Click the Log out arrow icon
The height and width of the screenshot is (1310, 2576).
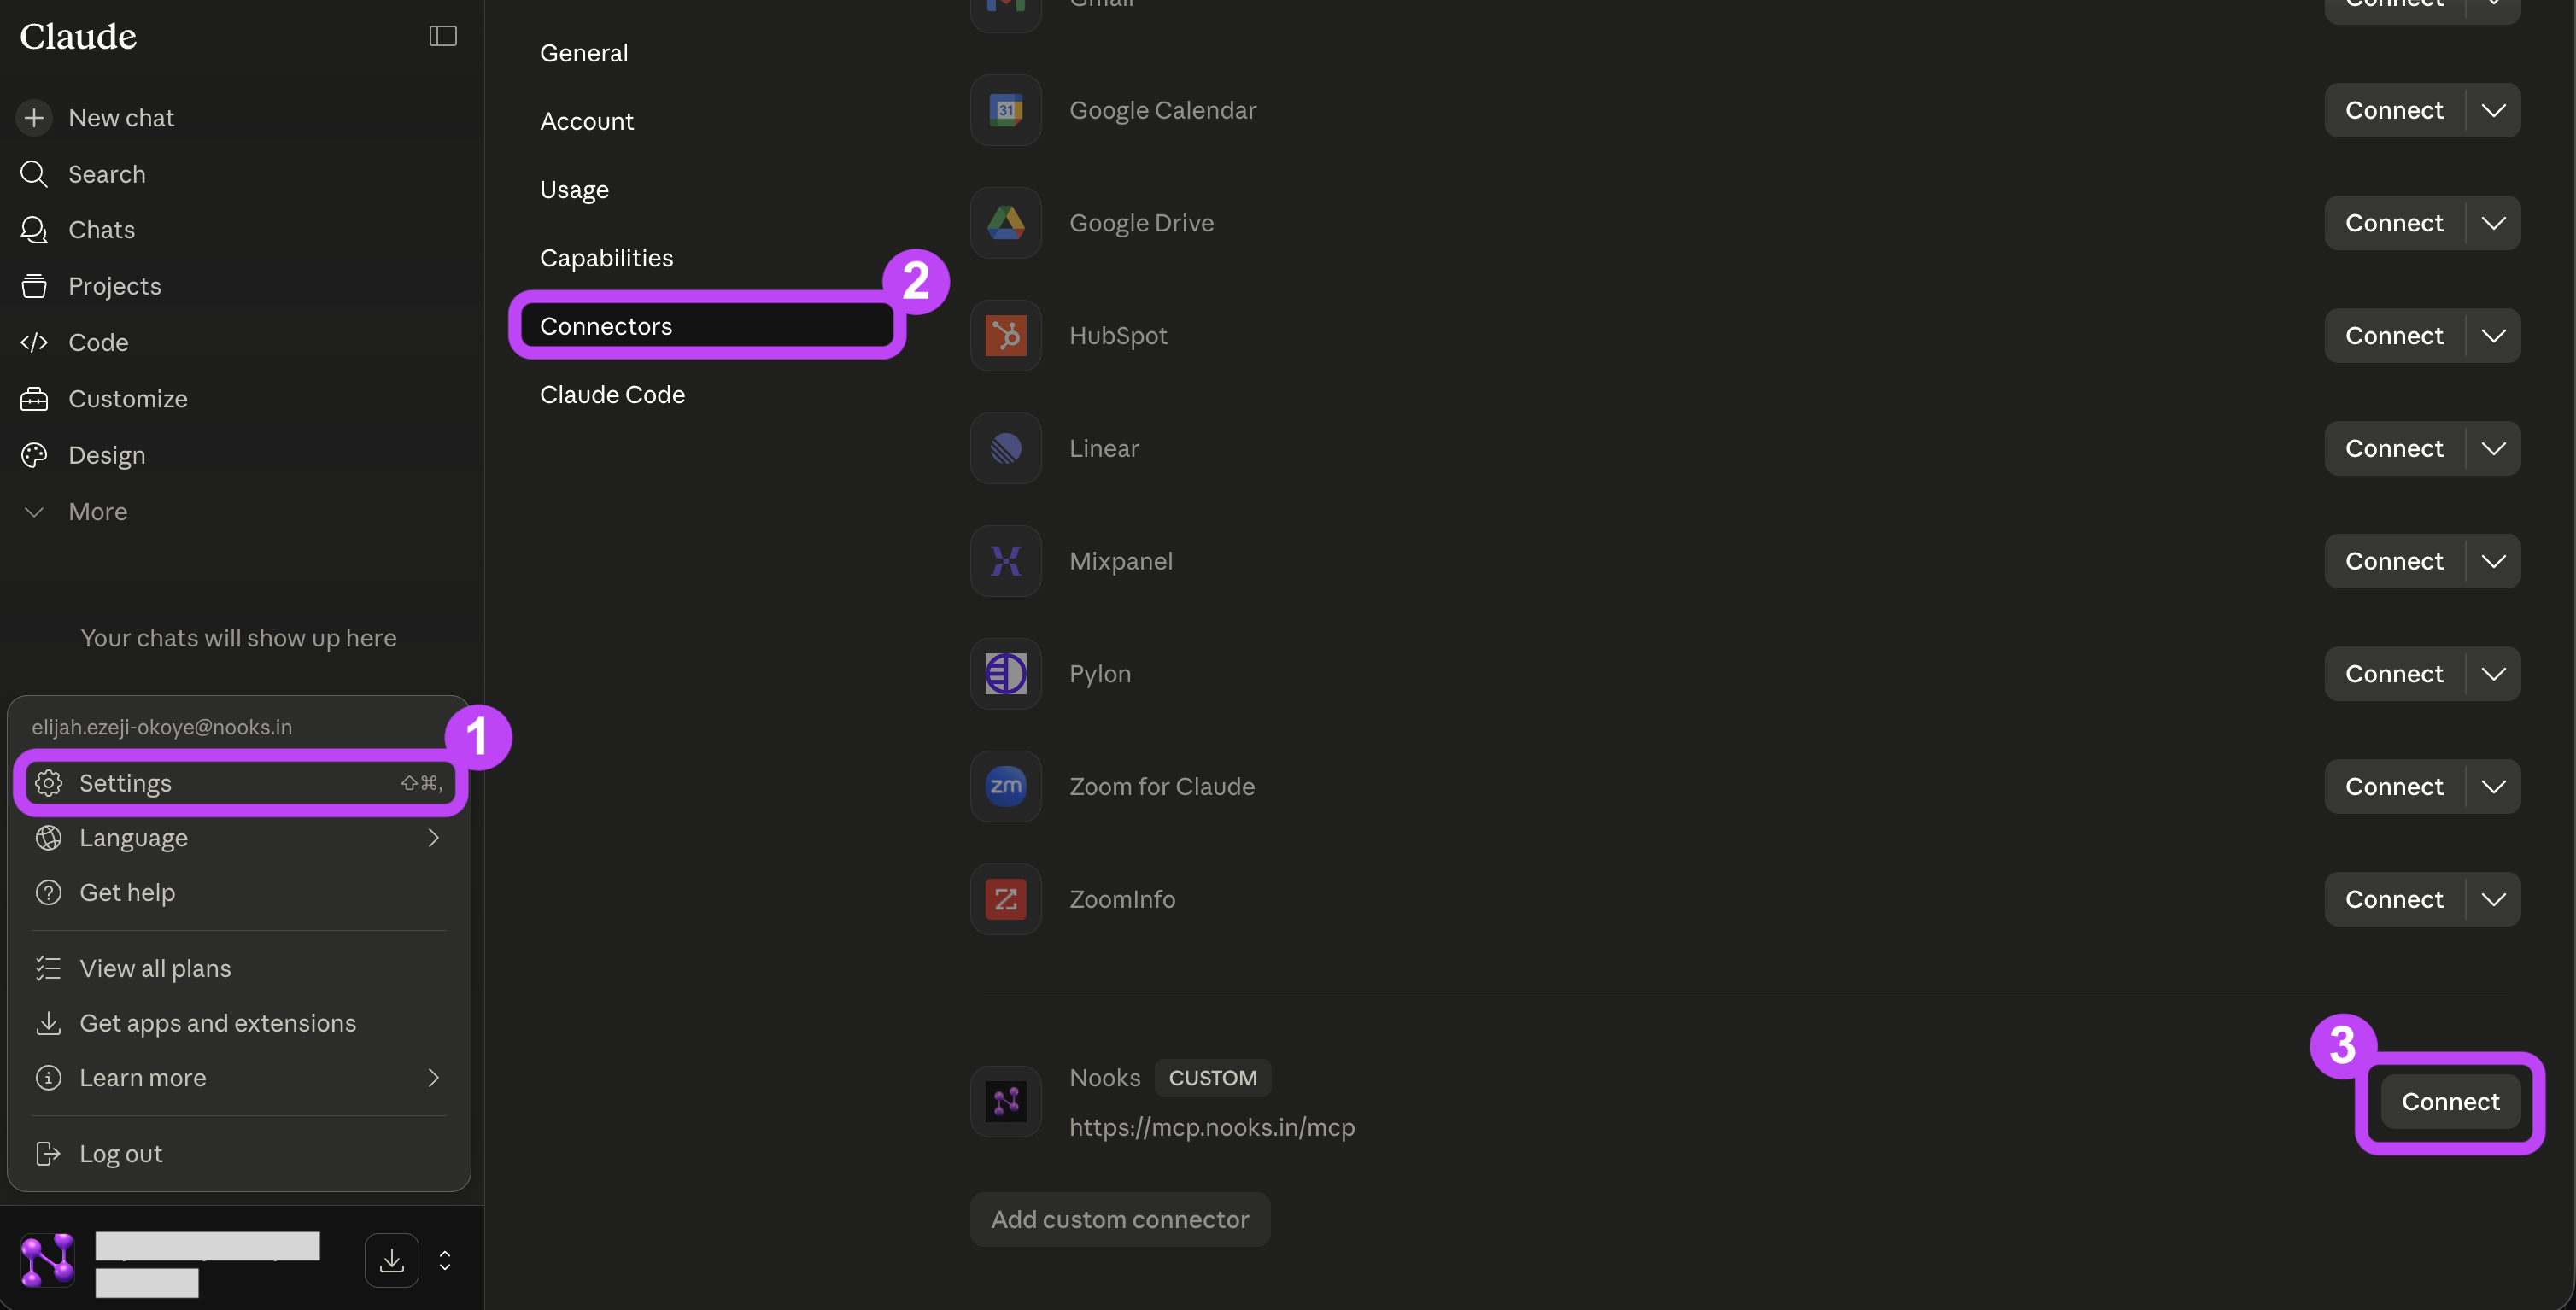tap(49, 1153)
